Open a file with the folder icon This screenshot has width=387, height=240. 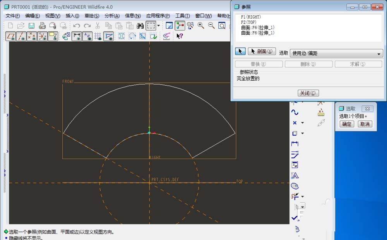21,25
